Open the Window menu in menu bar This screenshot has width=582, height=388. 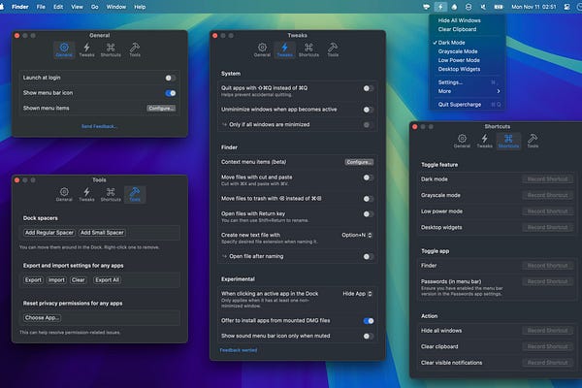pos(116,7)
